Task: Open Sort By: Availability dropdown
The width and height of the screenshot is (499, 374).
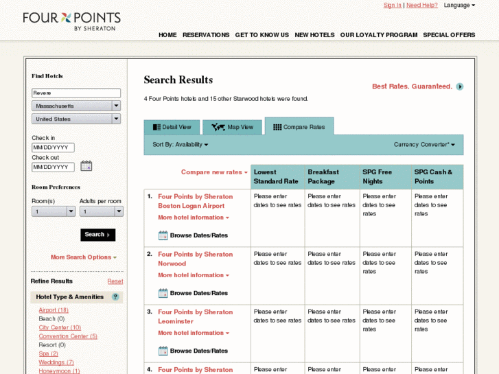Action: (x=180, y=145)
